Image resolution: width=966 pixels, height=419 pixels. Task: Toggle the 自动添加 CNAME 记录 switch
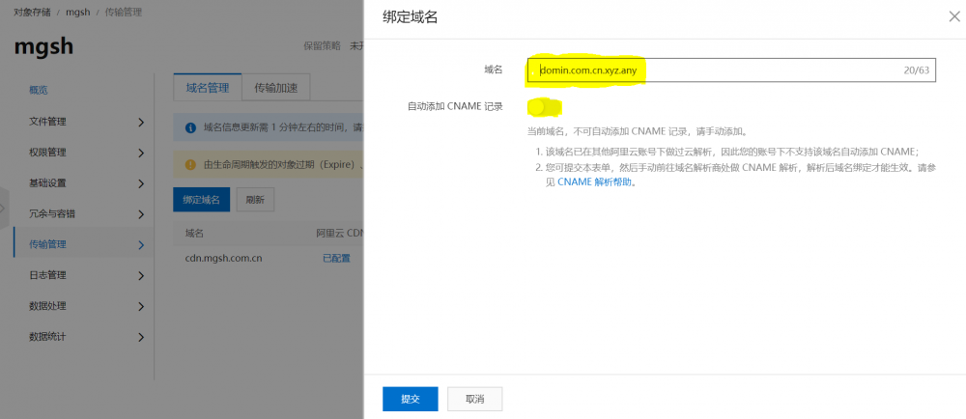point(544,107)
